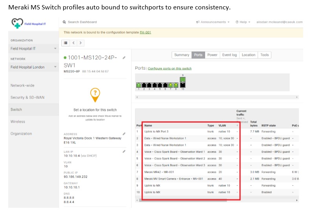Select the Meraki MR42 - MR-001 row
Viewport: 311px width, 216px height.
point(217,172)
